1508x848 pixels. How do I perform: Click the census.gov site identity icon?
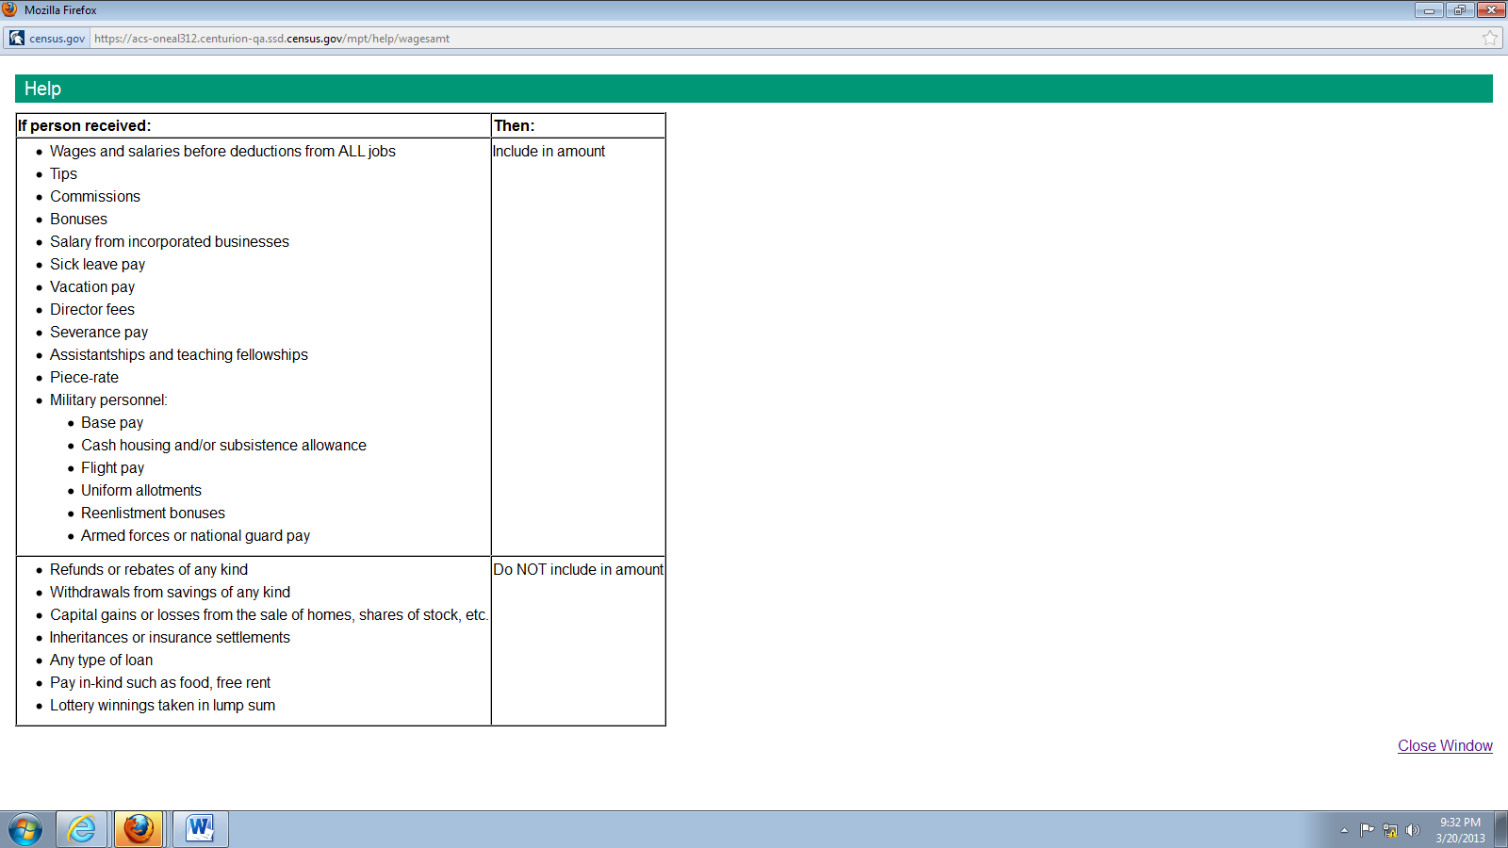(x=17, y=39)
